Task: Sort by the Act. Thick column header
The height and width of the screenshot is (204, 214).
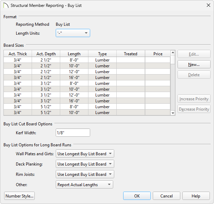Action: tap(18, 54)
